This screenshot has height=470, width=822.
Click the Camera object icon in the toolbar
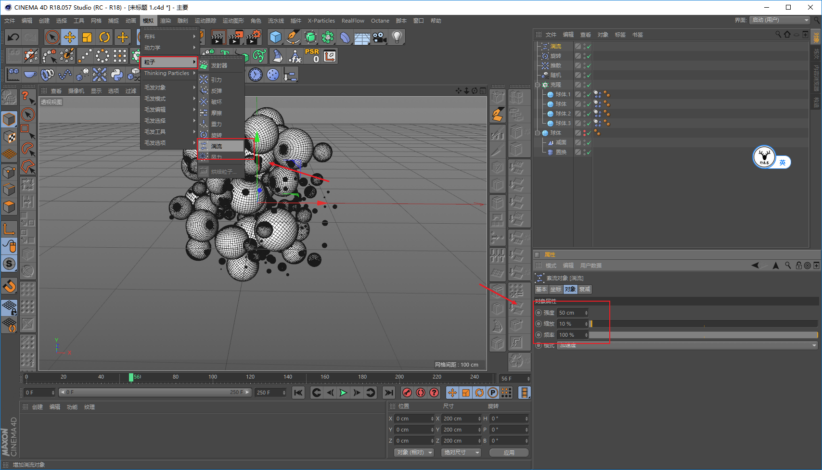[x=379, y=37]
